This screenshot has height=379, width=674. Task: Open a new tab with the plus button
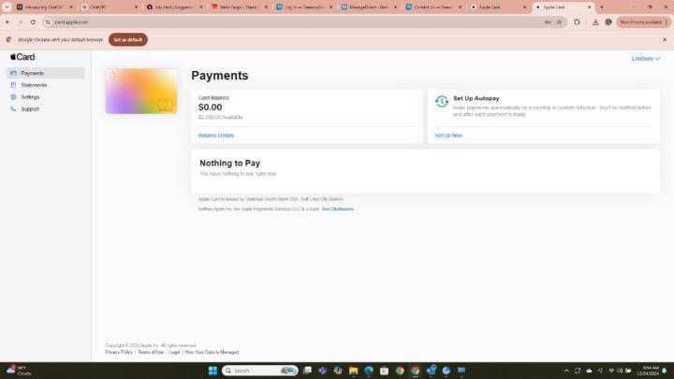tap(602, 7)
